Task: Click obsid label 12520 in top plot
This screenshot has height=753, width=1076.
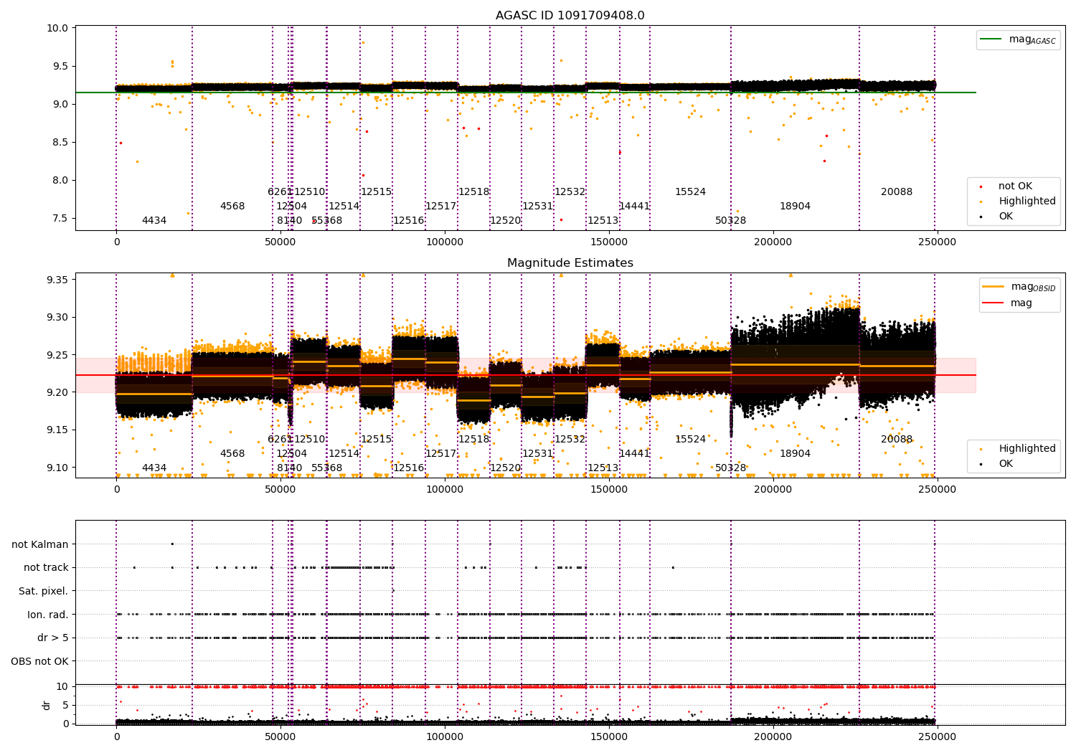Action: coord(506,221)
